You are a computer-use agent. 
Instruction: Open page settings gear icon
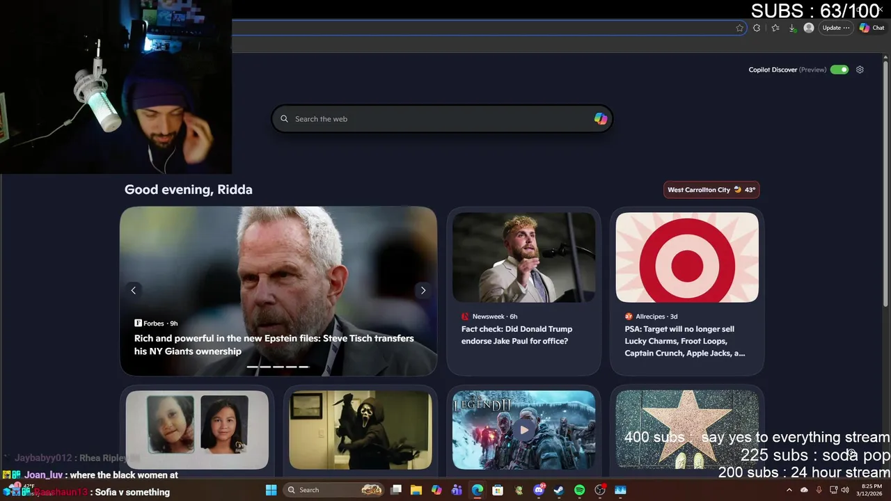[860, 70]
